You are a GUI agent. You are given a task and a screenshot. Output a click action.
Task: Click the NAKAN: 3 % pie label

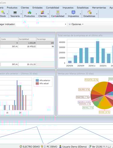click(85, 104)
